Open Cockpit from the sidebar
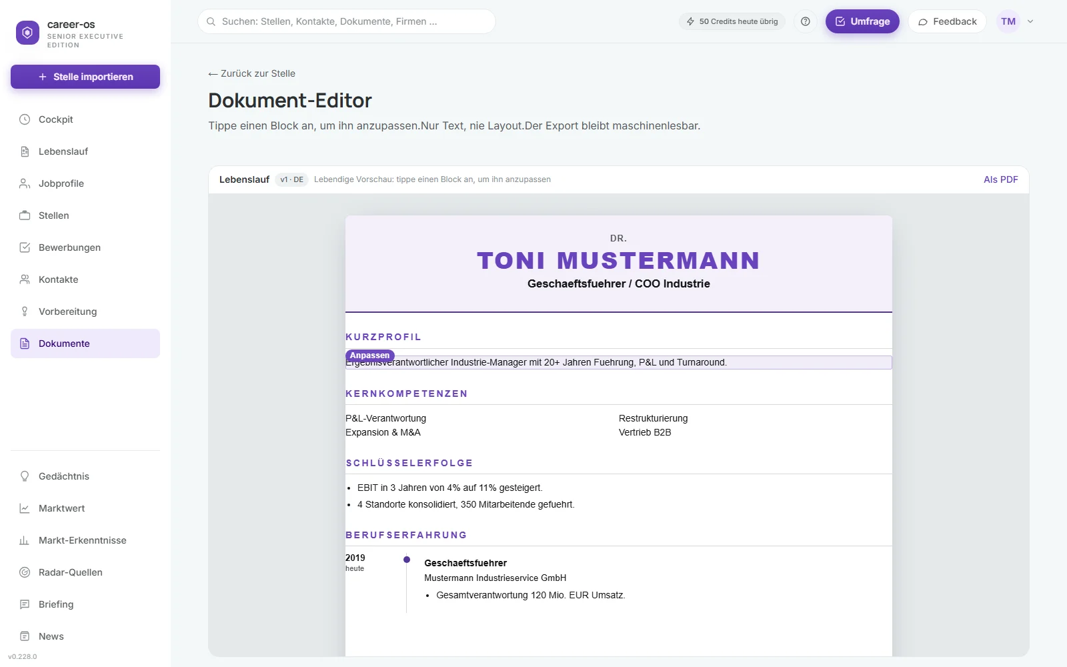The width and height of the screenshot is (1067, 667). coord(85,119)
